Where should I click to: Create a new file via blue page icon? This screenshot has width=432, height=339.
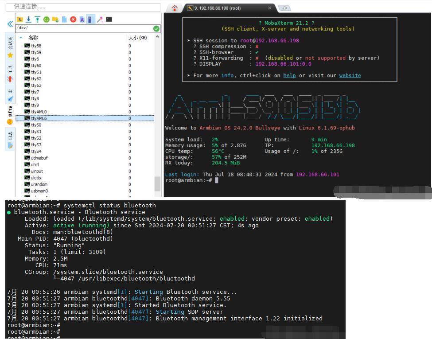point(64,19)
